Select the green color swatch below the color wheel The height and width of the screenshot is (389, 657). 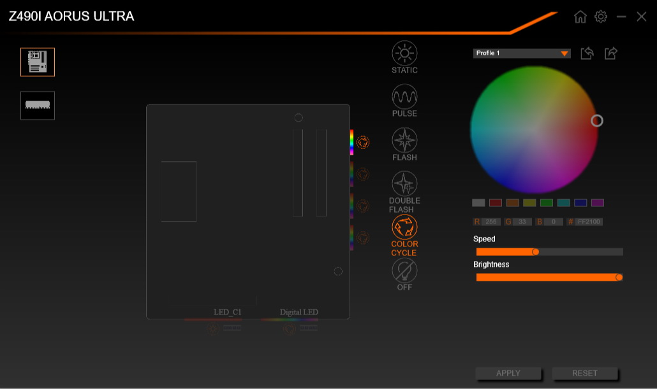(545, 202)
